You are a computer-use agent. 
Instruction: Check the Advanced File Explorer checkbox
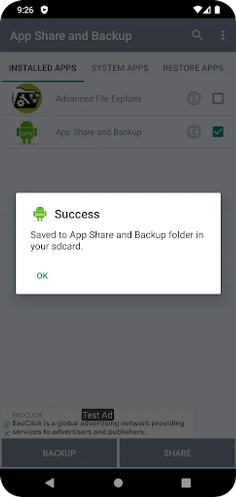click(x=218, y=99)
